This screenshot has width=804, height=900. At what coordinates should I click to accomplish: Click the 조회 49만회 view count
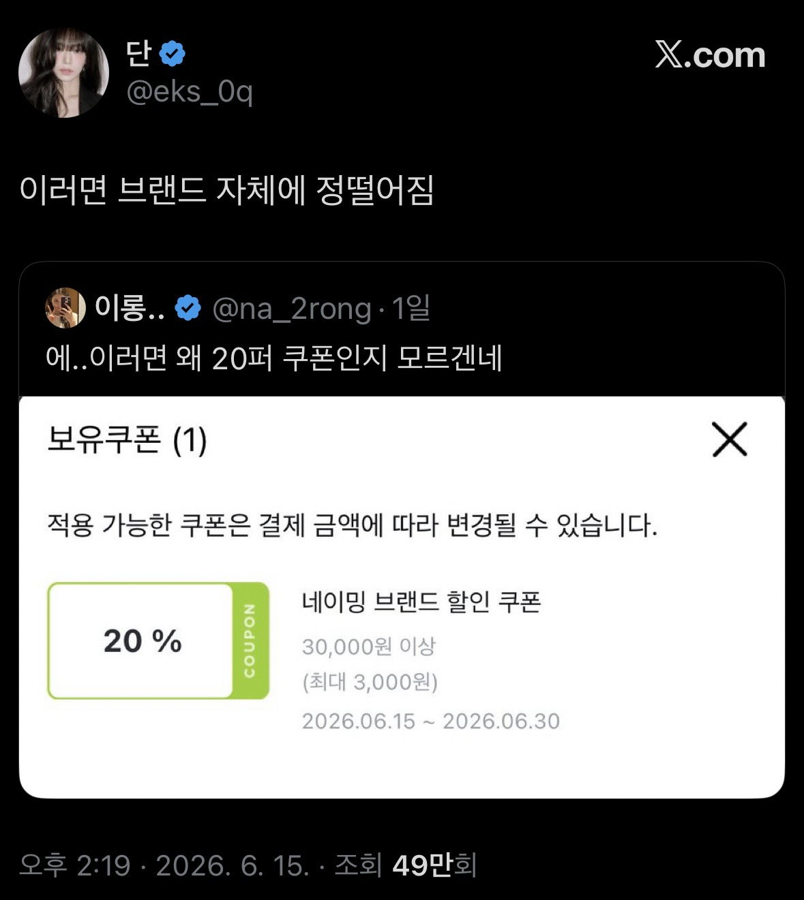[x=405, y=865]
